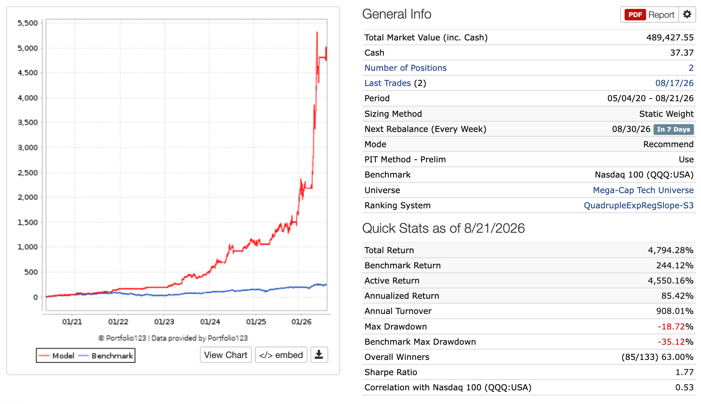
Task: Click the PIT Method Use value
Action: 686,159
